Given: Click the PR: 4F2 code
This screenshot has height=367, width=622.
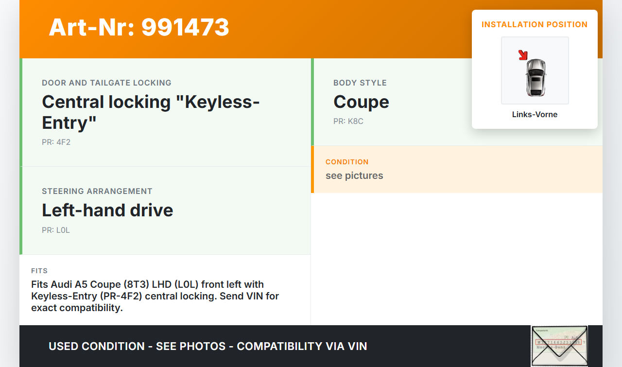Looking at the screenshot, I should point(56,142).
